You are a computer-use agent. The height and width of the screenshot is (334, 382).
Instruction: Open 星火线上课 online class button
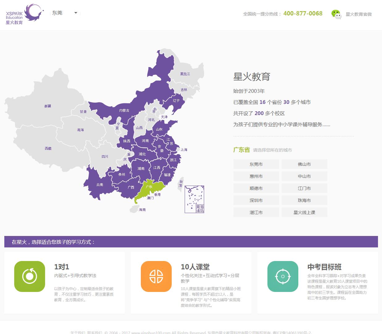click(304, 212)
